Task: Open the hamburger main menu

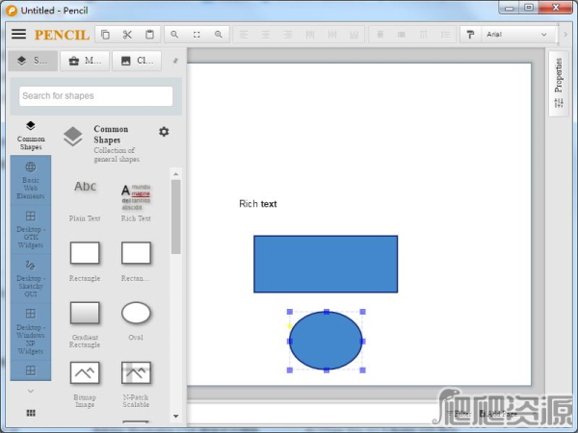Action: tap(18, 34)
